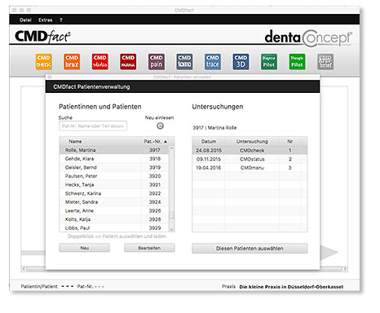380x313 pixels.
Task: Open the Therapie Pilot icon
Action: 297,62
